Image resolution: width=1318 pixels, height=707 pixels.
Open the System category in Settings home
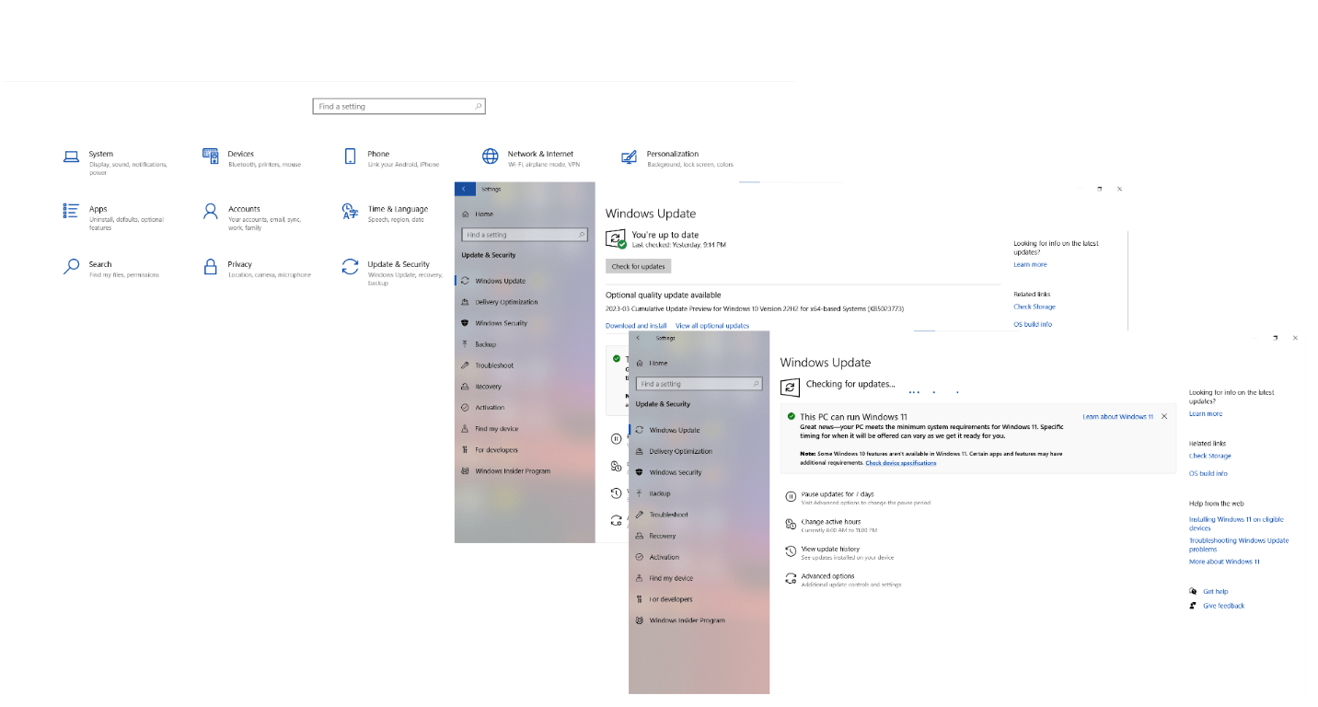click(116, 162)
